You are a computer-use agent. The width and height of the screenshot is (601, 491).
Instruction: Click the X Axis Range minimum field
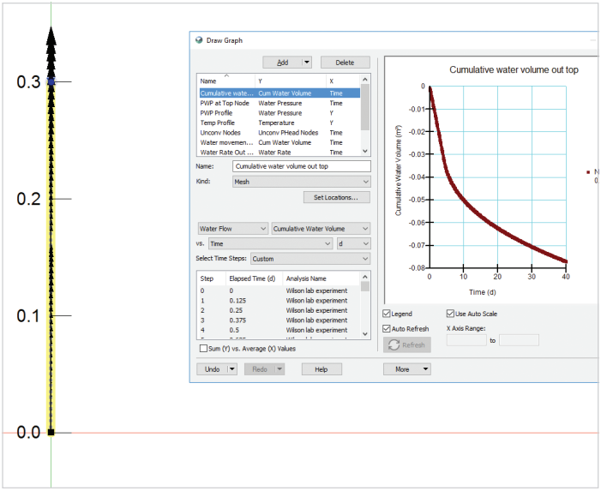pyautogui.click(x=466, y=340)
